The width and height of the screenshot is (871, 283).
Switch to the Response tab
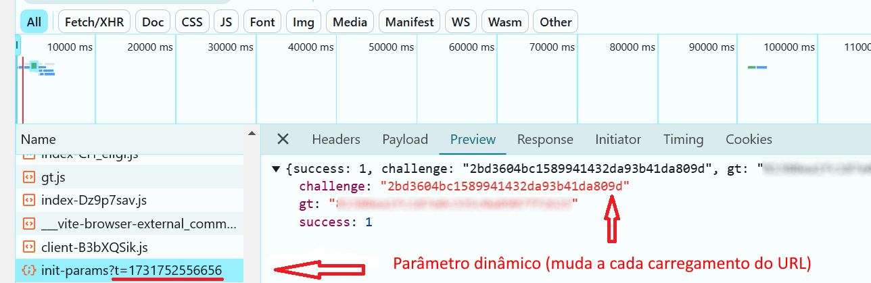point(545,139)
